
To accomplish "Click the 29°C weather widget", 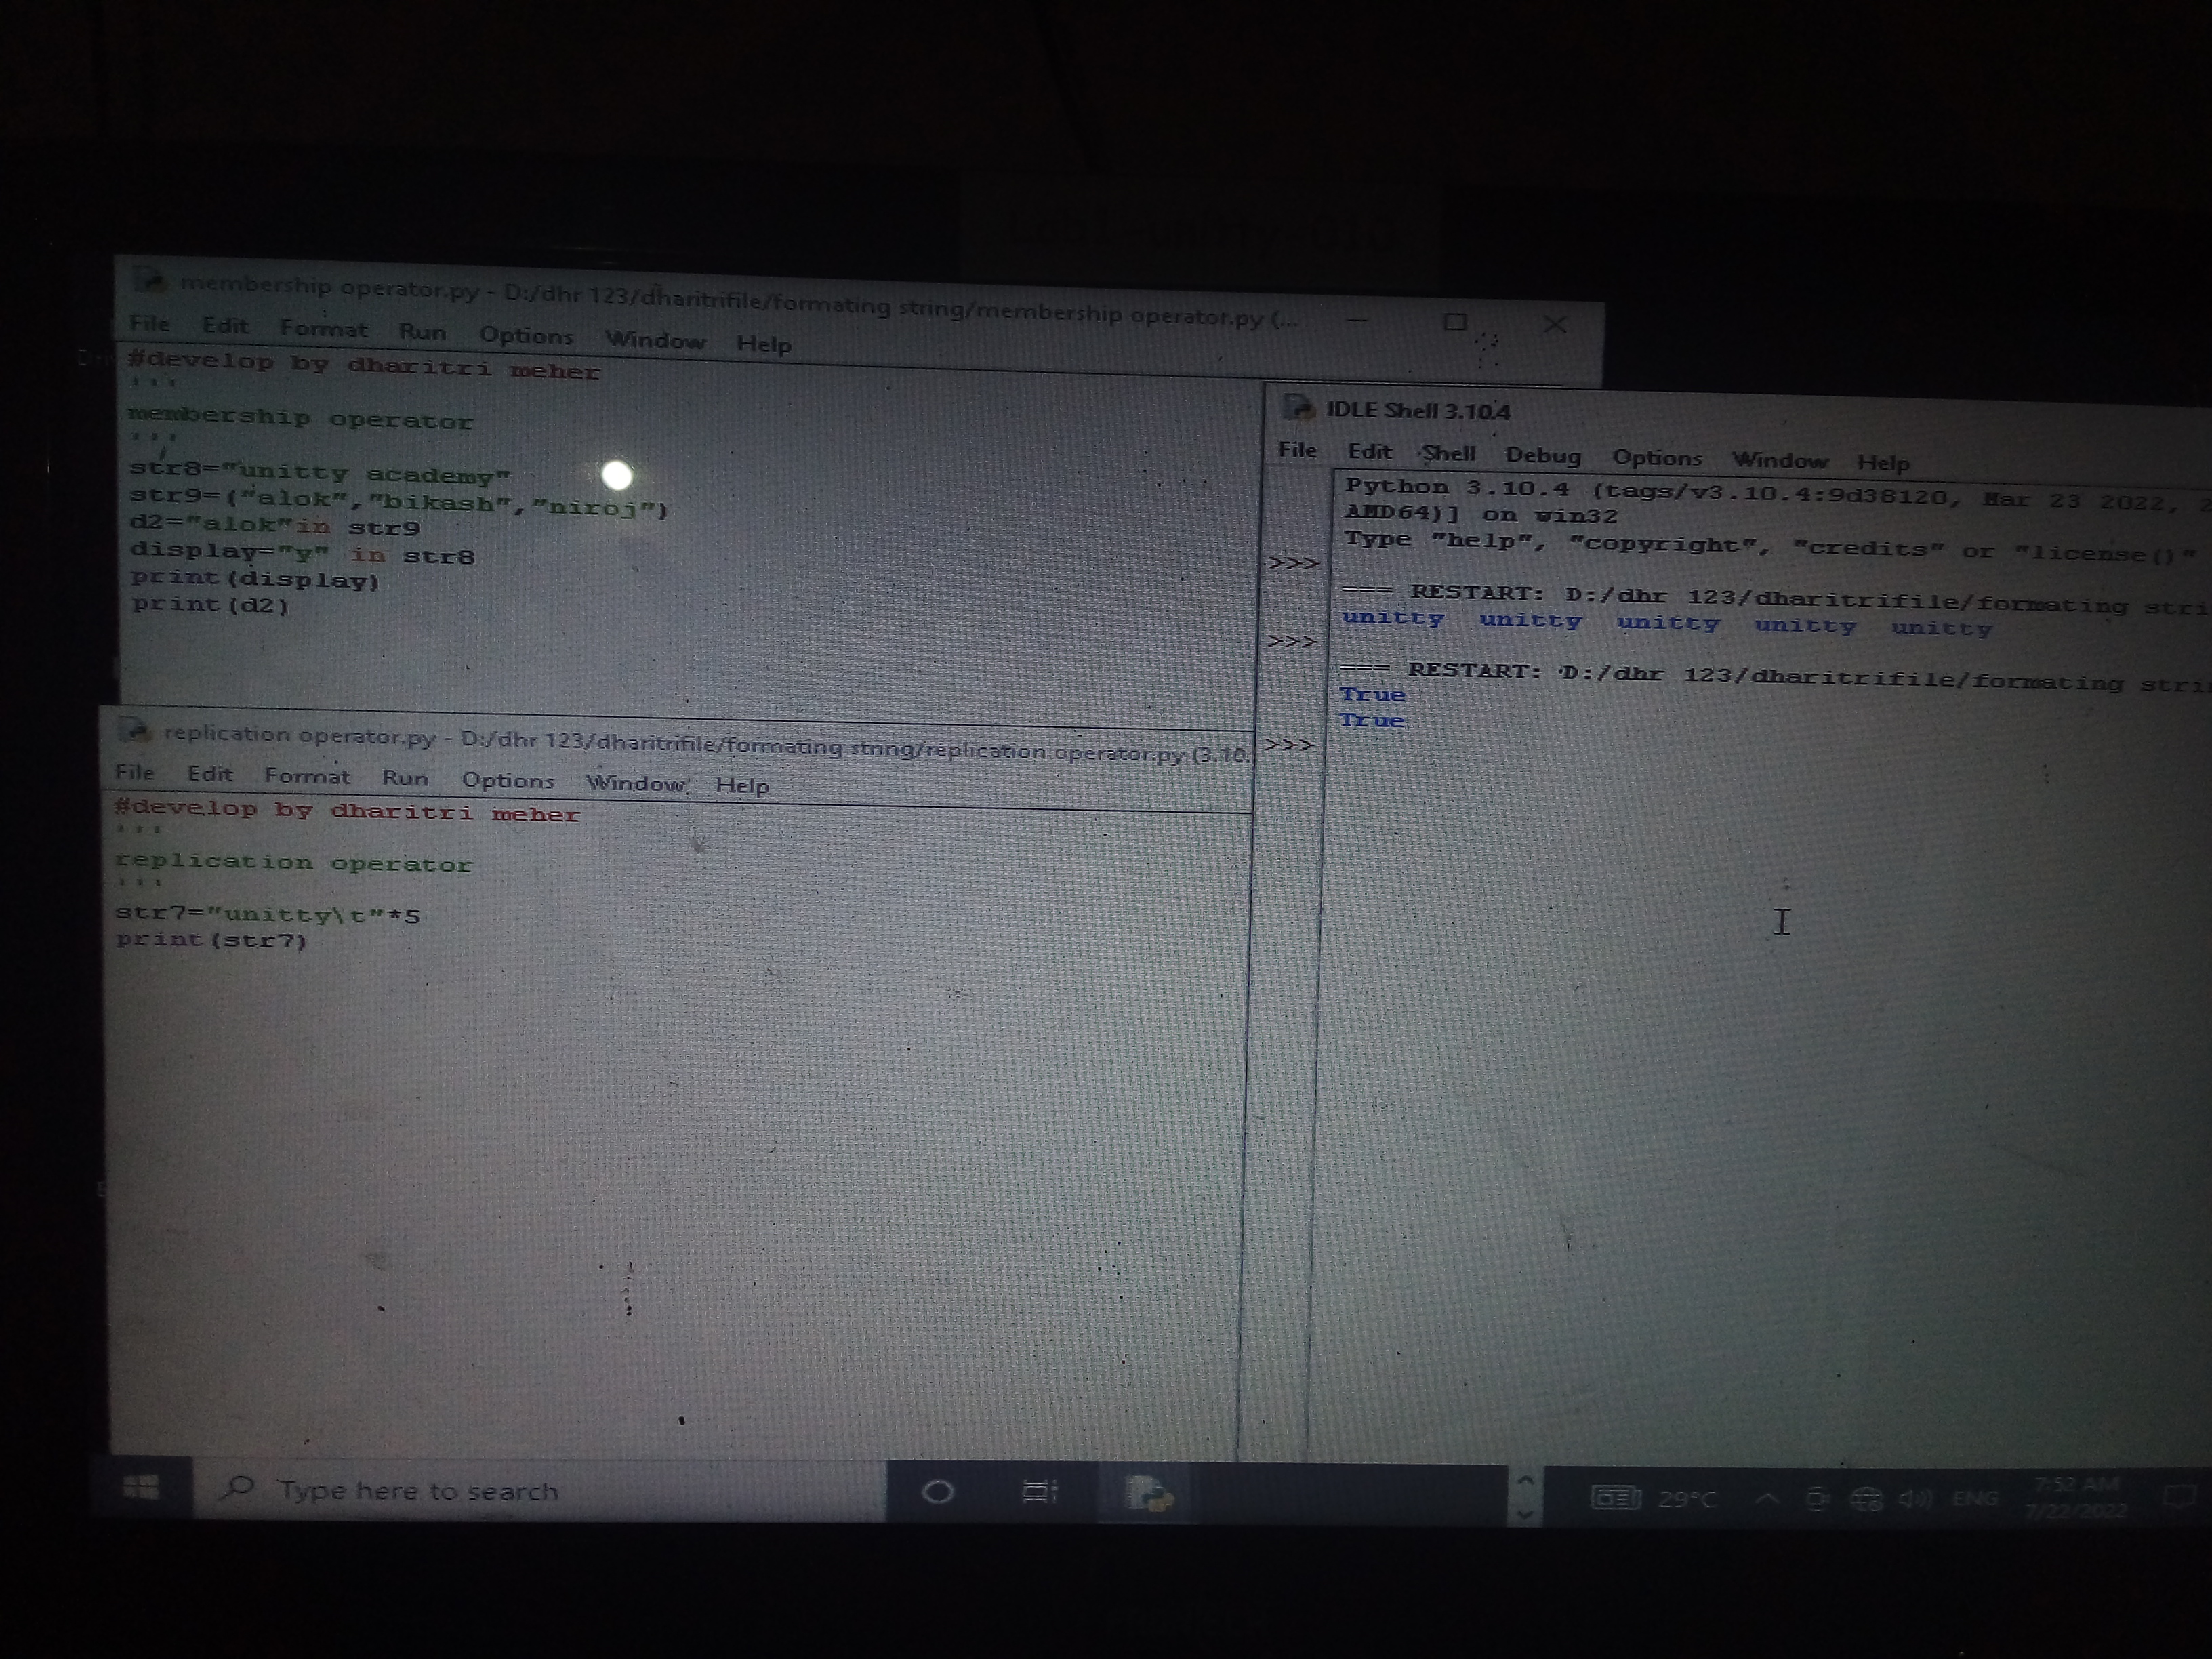I will [x=1686, y=1499].
